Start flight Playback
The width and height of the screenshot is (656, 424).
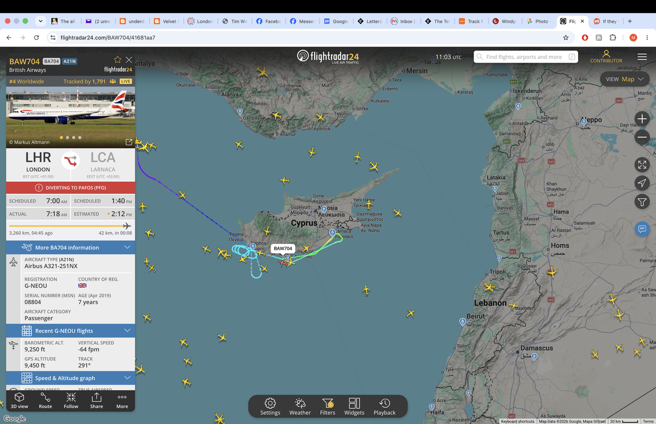pyautogui.click(x=384, y=407)
